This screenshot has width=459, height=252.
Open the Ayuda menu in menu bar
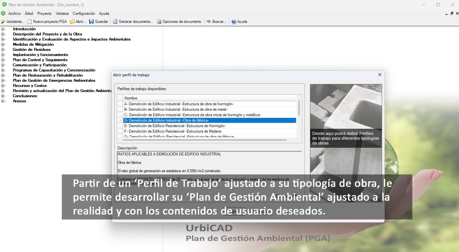pos(104,14)
